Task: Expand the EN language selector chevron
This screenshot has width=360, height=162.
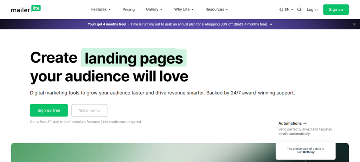Action: (292, 10)
